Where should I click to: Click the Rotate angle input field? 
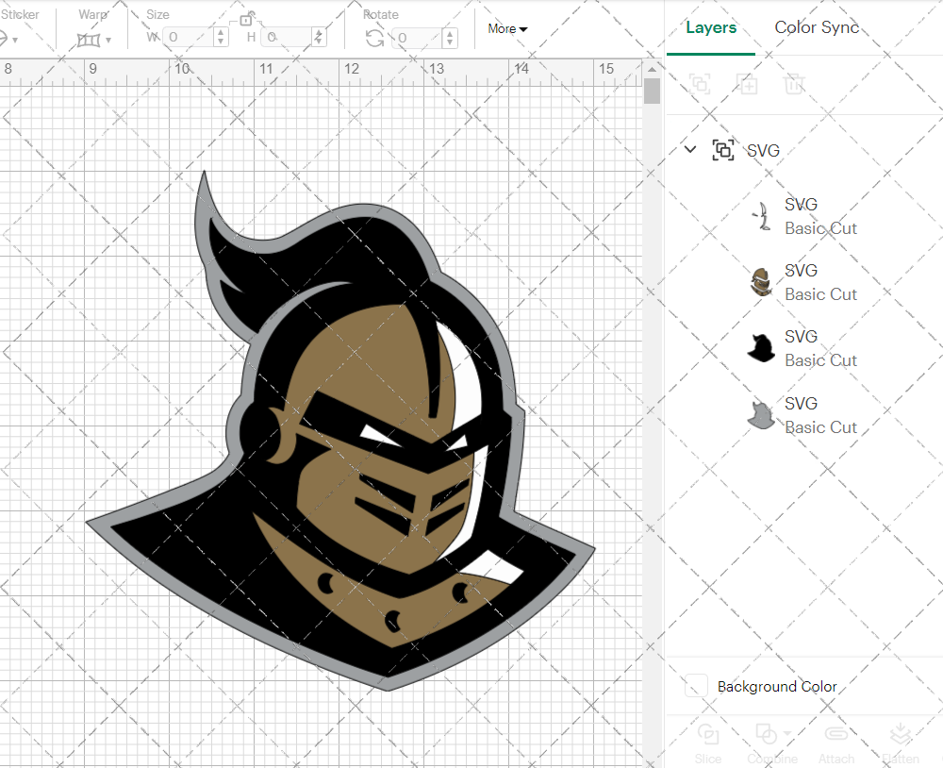click(418, 38)
